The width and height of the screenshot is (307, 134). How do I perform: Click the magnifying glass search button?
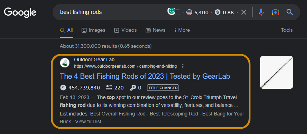(289, 12)
